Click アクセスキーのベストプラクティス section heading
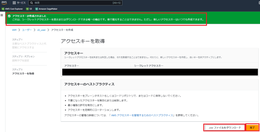The height and width of the screenshot is (132, 260). [89, 84]
